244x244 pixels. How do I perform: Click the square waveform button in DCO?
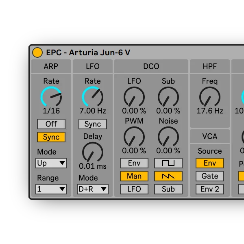click(168, 163)
